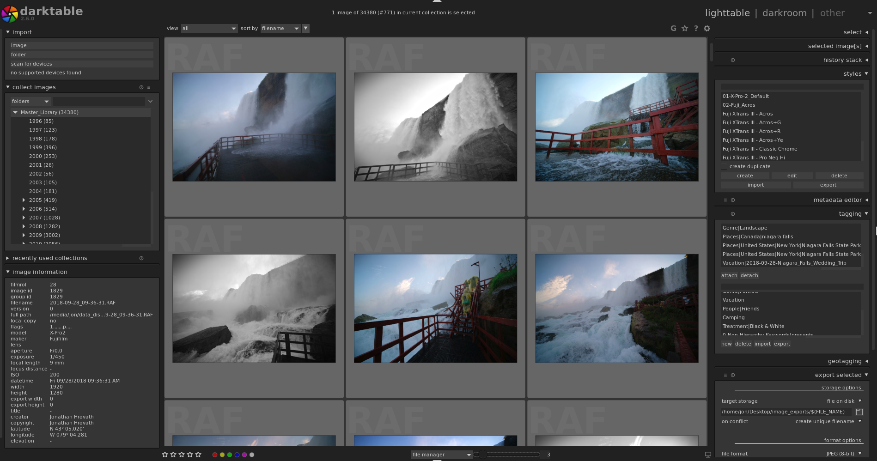Screen dimensions: 877x461
Task: Click import image button
Action: [82, 46]
